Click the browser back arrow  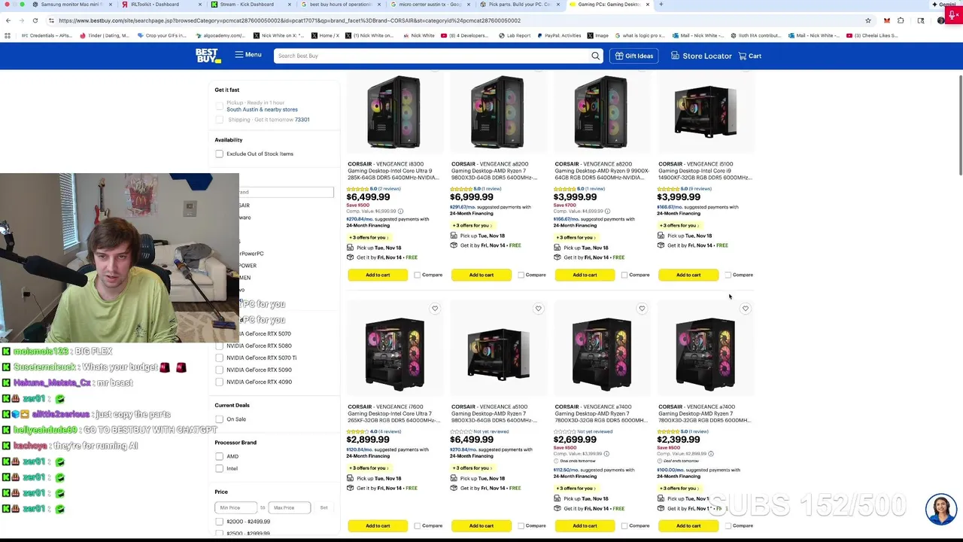(8, 20)
